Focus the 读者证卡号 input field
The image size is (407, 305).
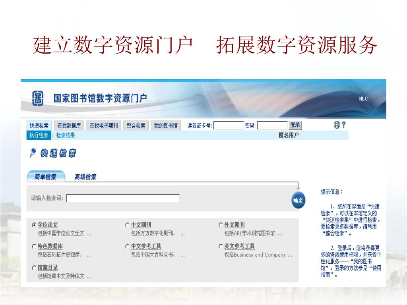click(x=229, y=125)
